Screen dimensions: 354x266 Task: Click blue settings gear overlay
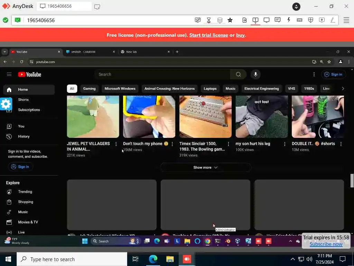click(6, 104)
